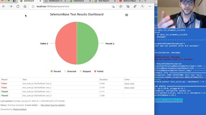
Task: Go back using browser back arrow
Action: 4,6
